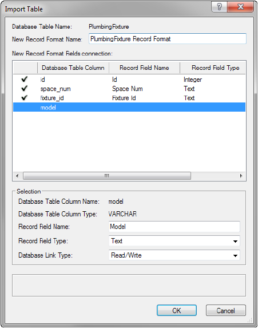Viewport: 258px width, 328px height.
Task: Close the Import Table dialog
Action: coord(241,7)
